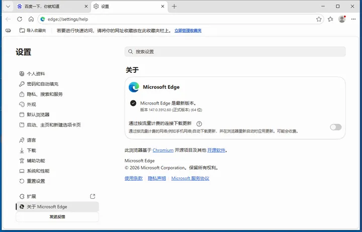
Task: Select the 设置 tab
Action: pos(129,7)
